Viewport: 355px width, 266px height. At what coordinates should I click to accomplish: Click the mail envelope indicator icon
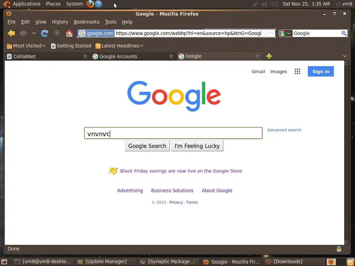tap(275, 4)
